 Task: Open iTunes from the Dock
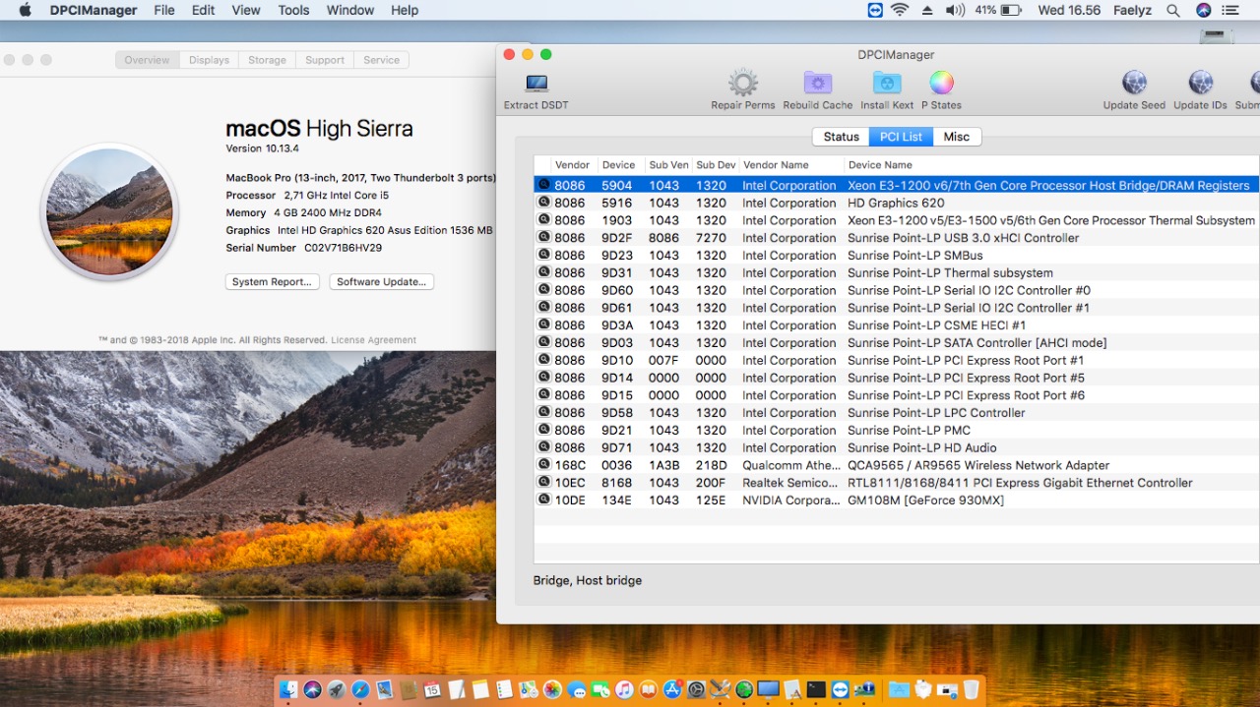(x=624, y=689)
